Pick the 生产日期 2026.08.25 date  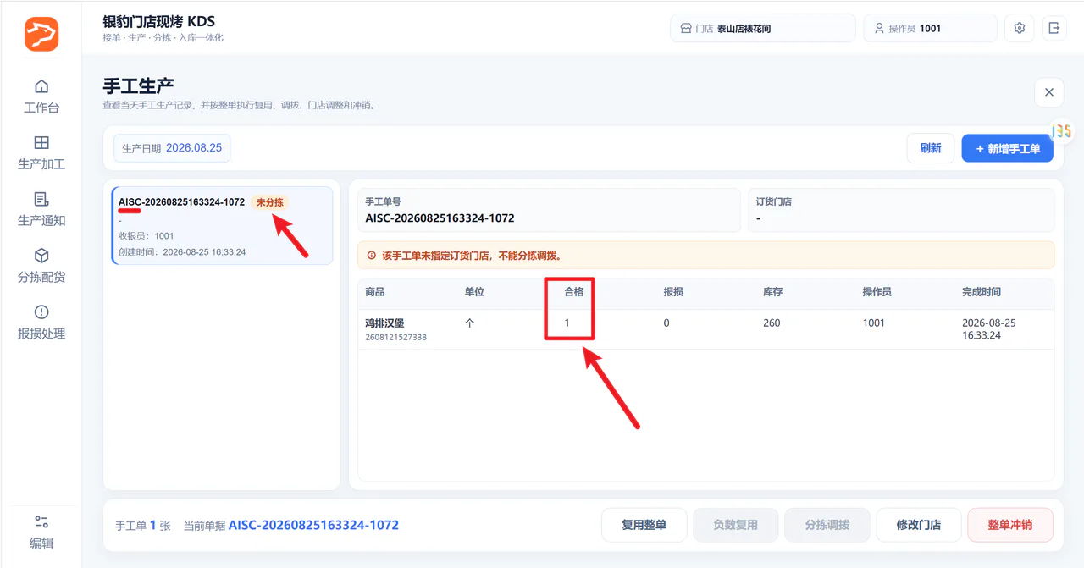172,148
